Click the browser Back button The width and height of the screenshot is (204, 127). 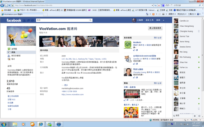coord(2,5)
